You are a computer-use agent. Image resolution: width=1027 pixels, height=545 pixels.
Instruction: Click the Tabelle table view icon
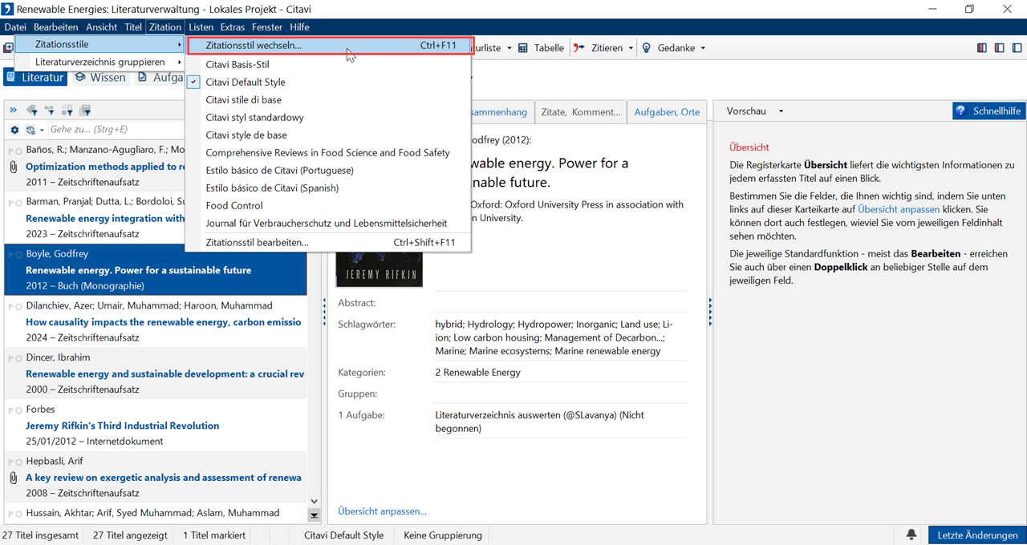click(523, 48)
